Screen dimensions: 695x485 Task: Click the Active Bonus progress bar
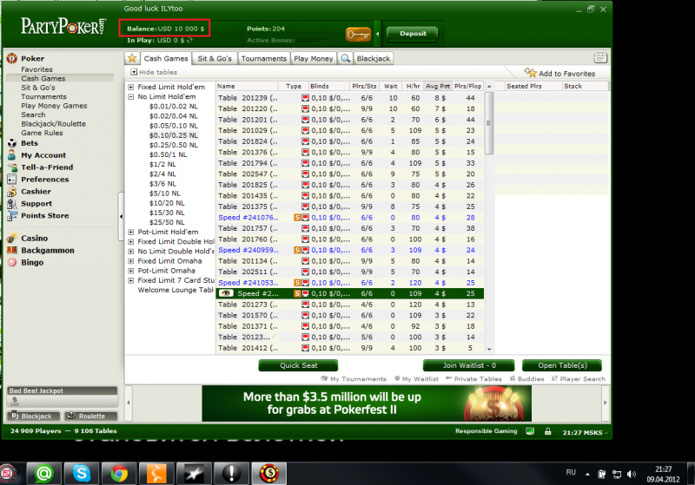point(314,41)
